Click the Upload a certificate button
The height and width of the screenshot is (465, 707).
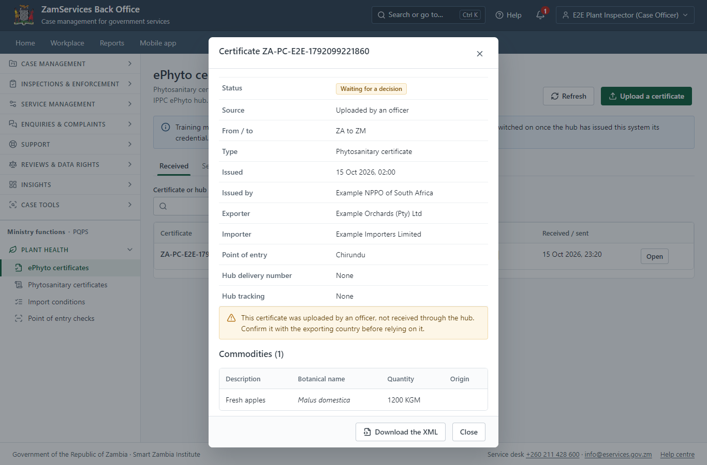(x=646, y=96)
